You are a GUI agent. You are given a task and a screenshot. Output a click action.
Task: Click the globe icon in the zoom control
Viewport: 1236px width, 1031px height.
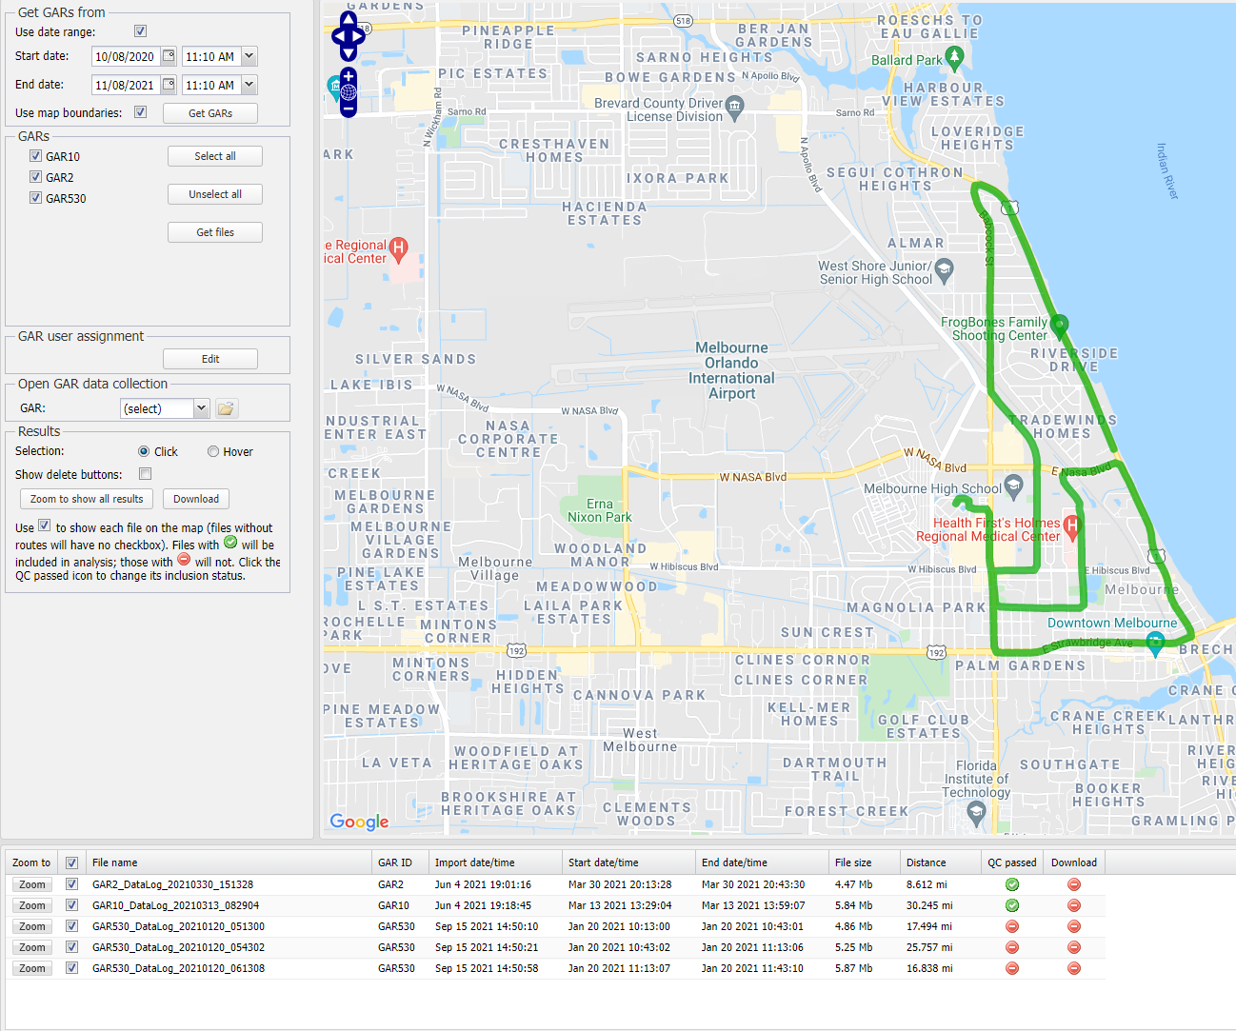coord(349,92)
